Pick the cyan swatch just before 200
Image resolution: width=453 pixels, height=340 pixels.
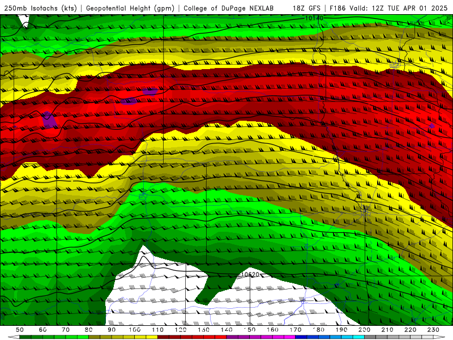pos(358,337)
